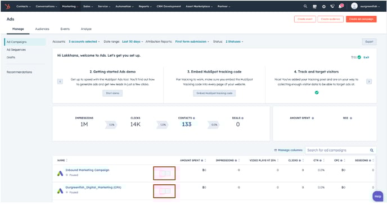The height and width of the screenshot is (205, 387).
Task: Open Manage columns
Action: pyautogui.click(x=288, y=150)
